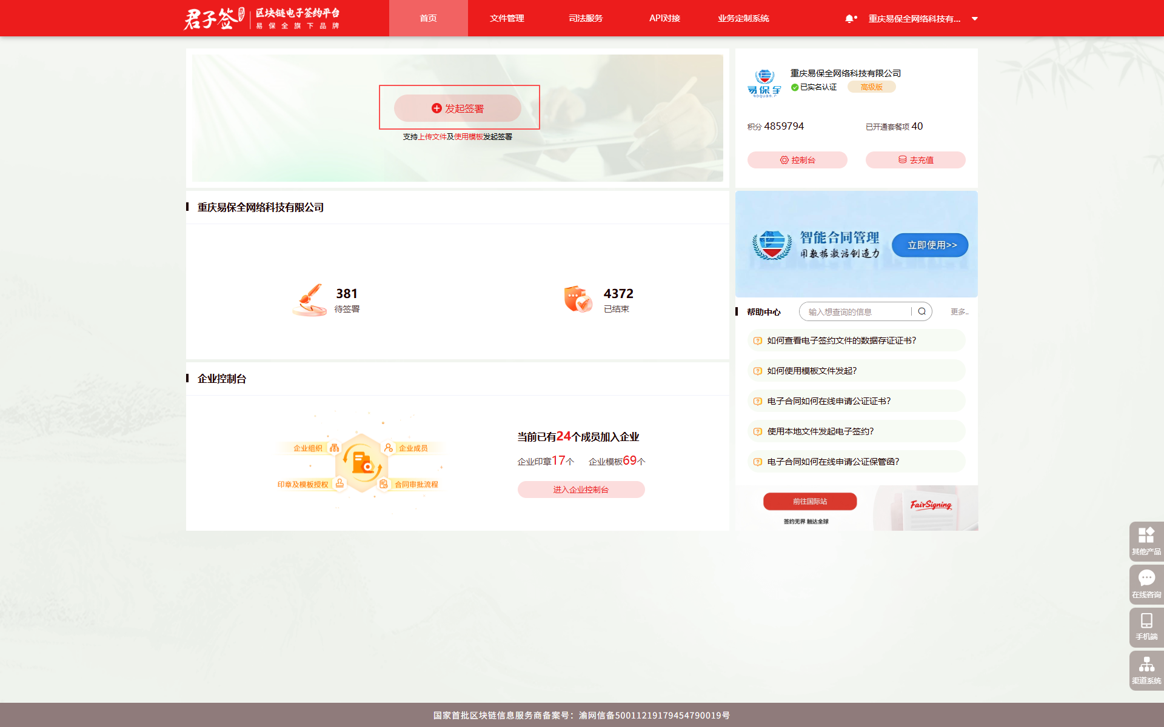Click the 已结束 shield icon
1164x727 pixels.
click(x=578, y=299)
